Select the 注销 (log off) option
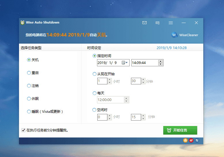Screen dimensions: 224x157 29,86
